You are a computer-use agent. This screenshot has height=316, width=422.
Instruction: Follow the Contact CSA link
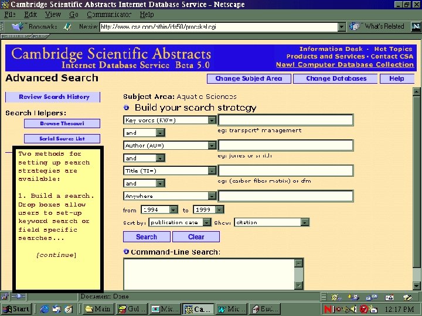click(x=392, y=56)
